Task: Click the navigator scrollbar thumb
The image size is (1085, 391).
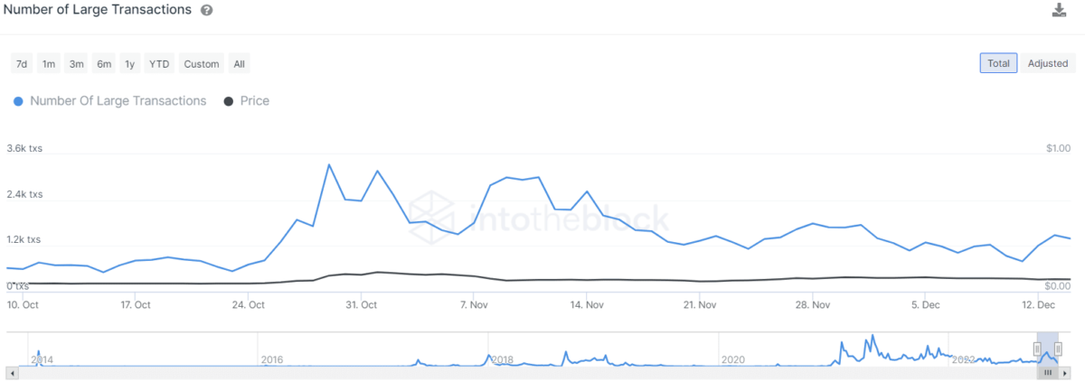Action: click(1048, 372)
